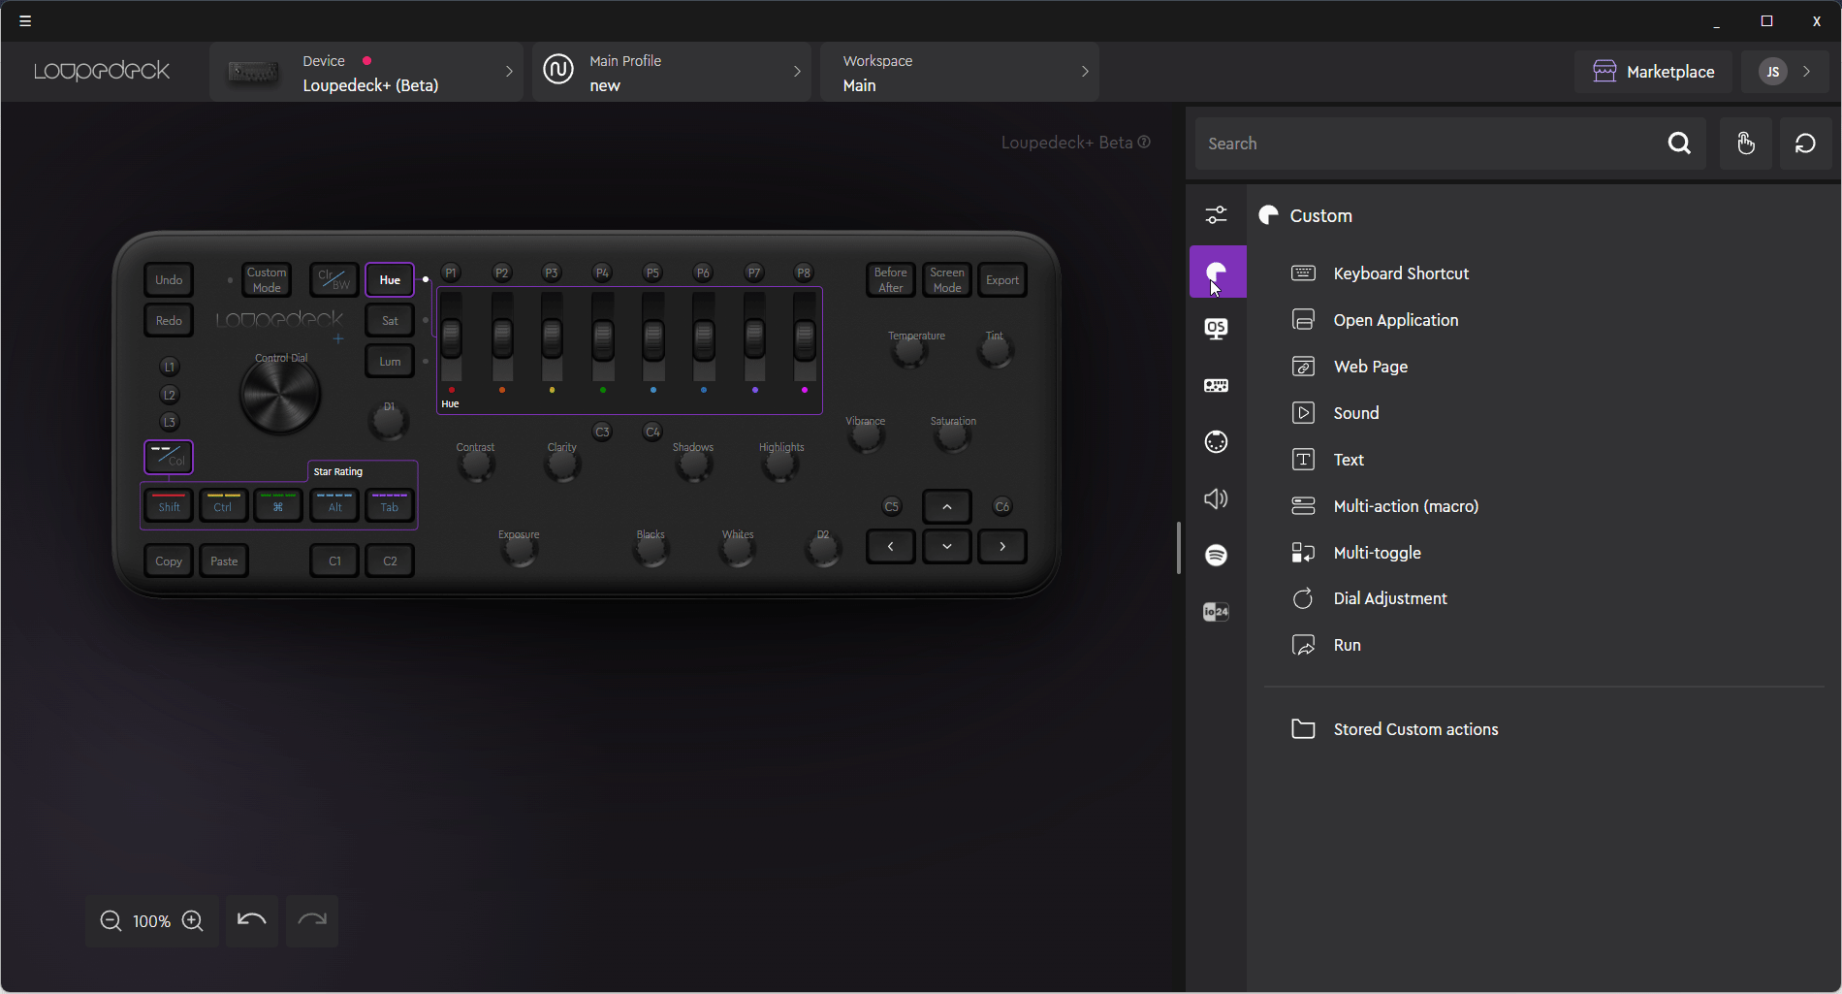Open Stored Custom actions folder
1842x994 pixels.
point(1414,729)
